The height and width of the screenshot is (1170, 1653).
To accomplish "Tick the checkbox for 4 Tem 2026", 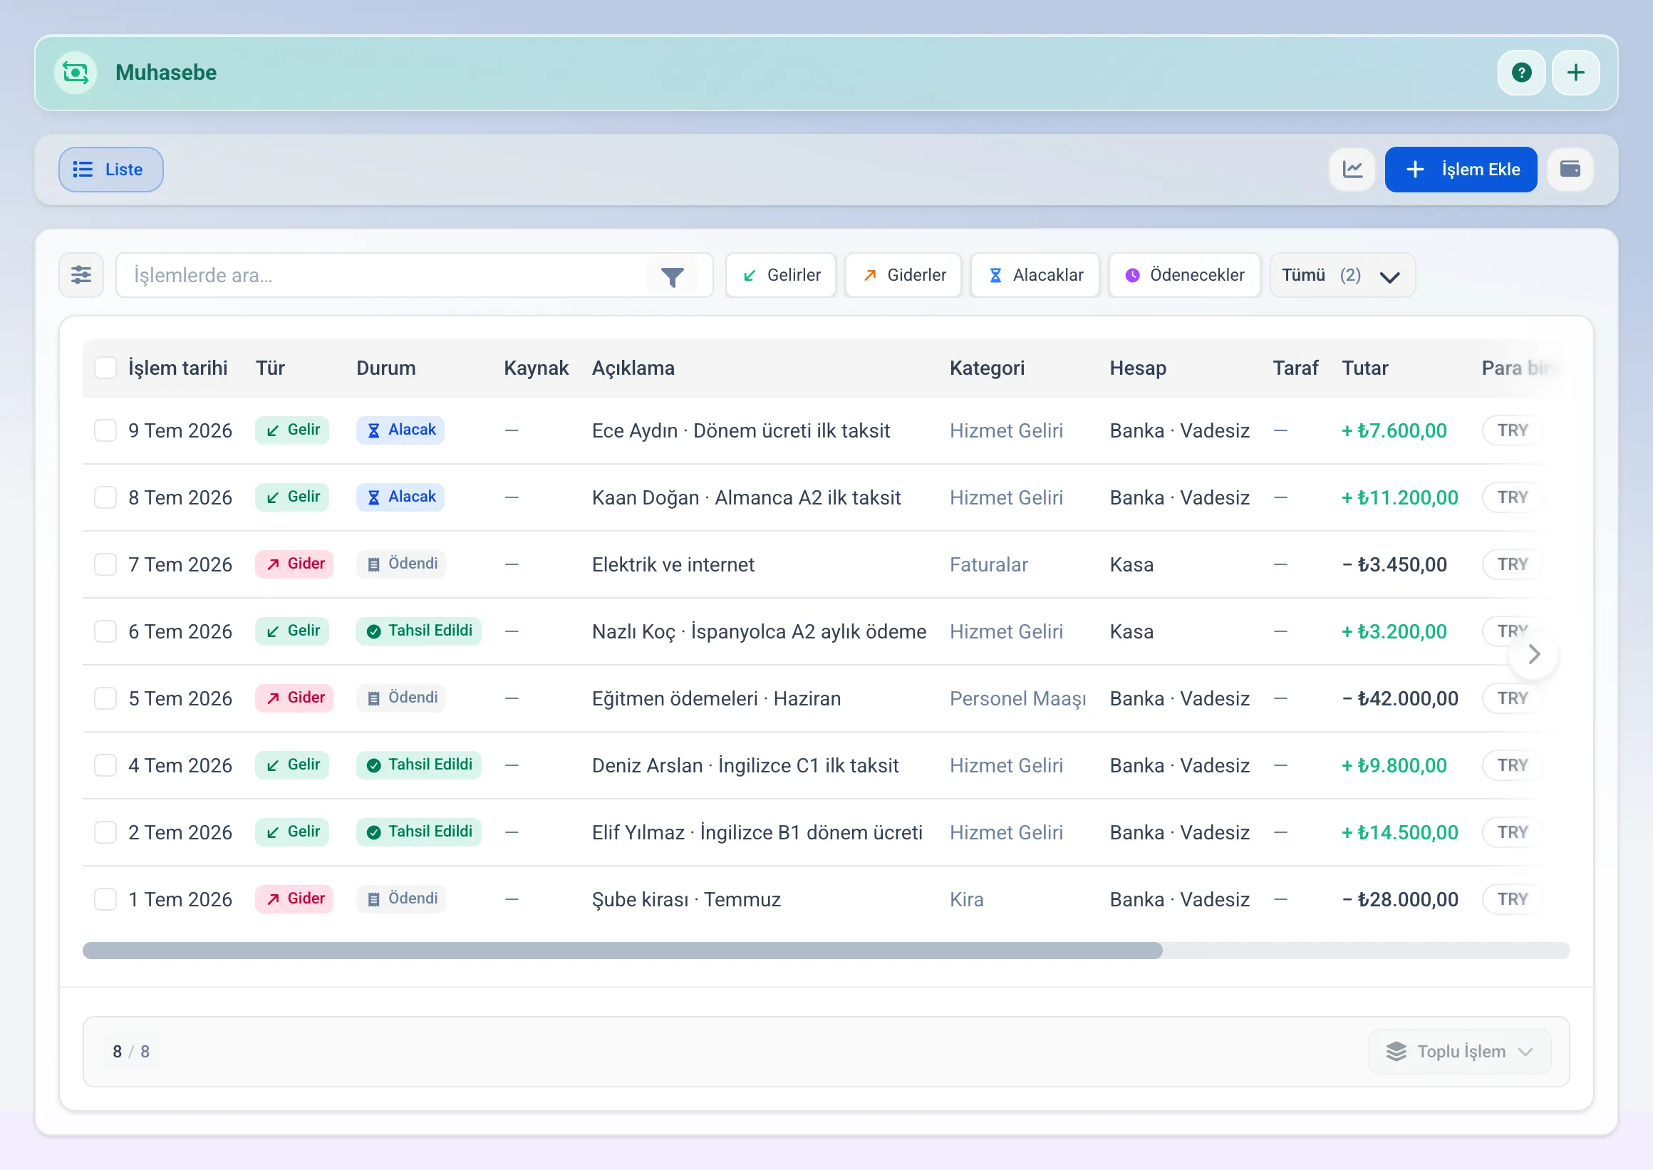I will click(106, 766).
